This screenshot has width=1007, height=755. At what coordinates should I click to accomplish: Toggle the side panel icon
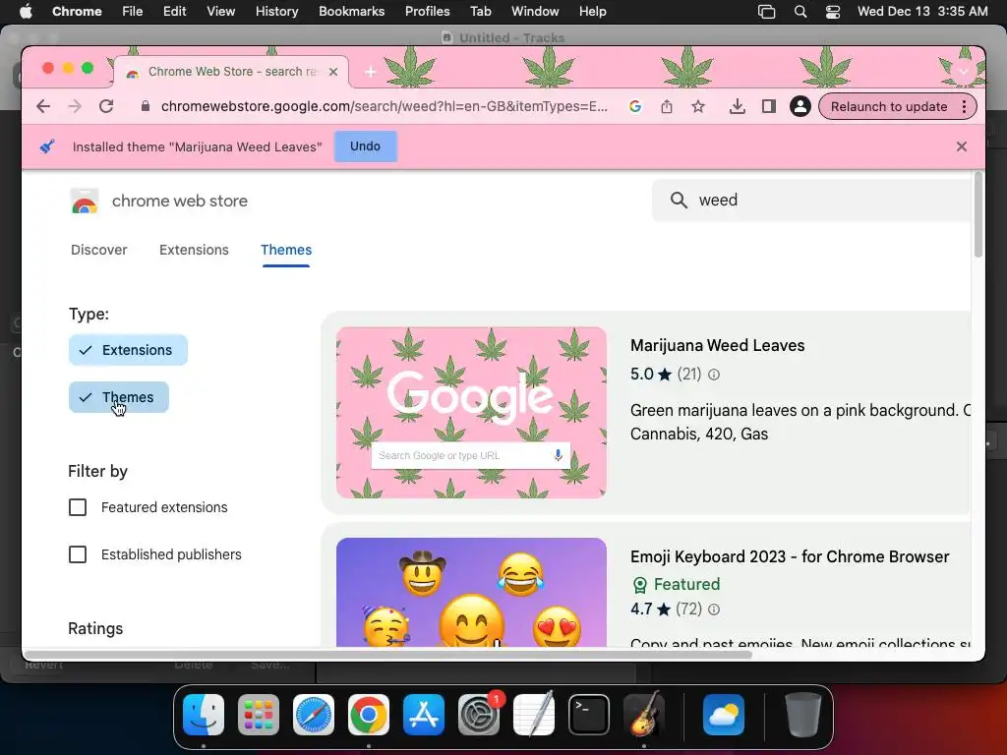point(769,106)
